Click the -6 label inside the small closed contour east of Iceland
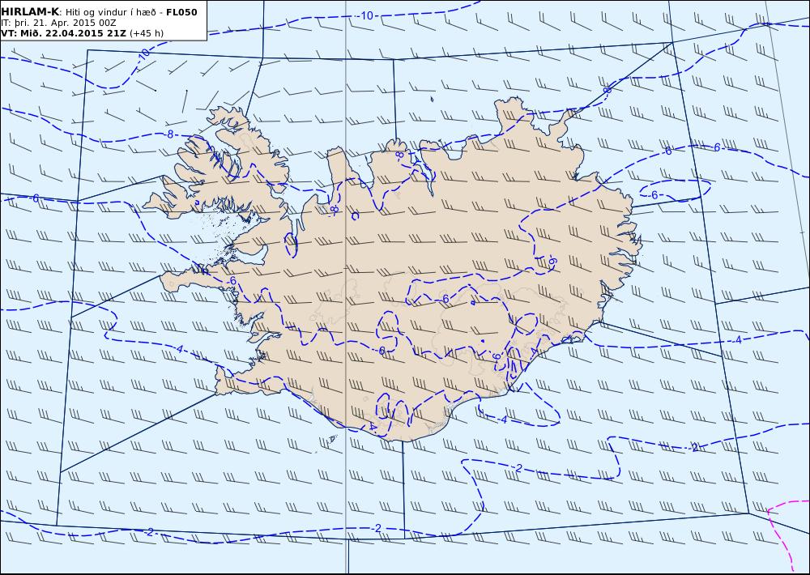Viewport: 810px width, 575px height. [x=654, y=194]
